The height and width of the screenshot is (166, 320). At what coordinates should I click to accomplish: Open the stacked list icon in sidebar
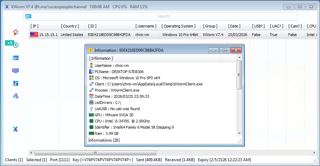[16, 58]
